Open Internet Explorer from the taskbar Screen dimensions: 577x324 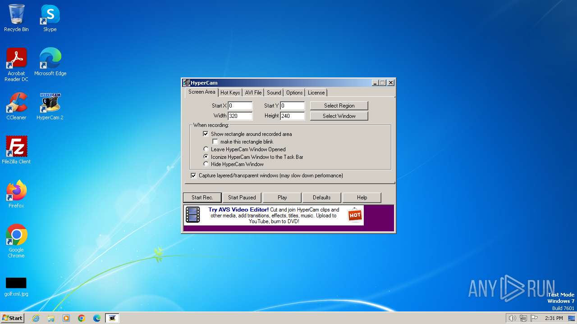click(x=36, y=318)
